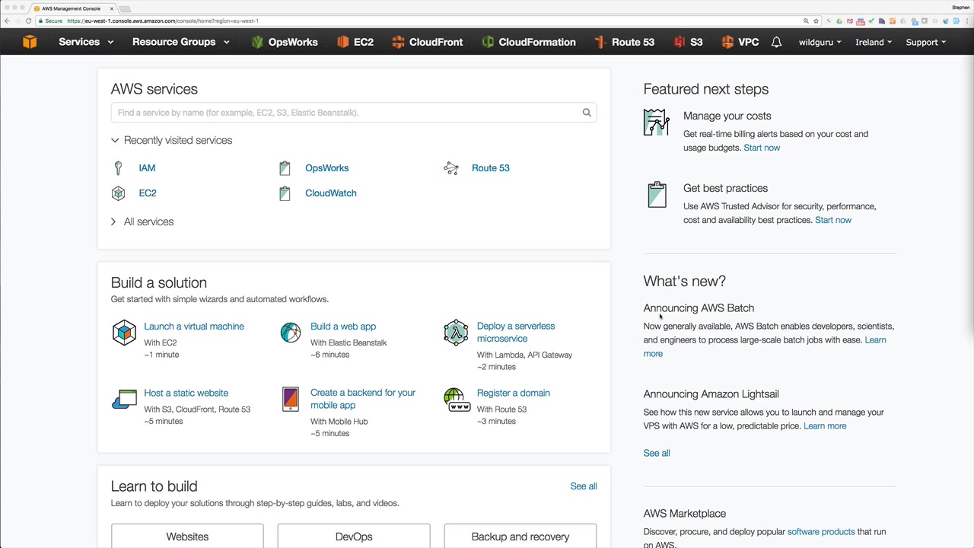Click the AWS orange cube home icon
The width and height of the screenshot is (974, 548).
click(30, 42)
